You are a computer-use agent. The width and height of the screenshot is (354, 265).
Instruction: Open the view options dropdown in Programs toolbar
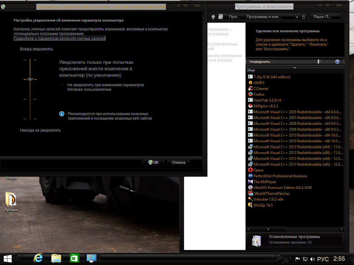[327, 62]
